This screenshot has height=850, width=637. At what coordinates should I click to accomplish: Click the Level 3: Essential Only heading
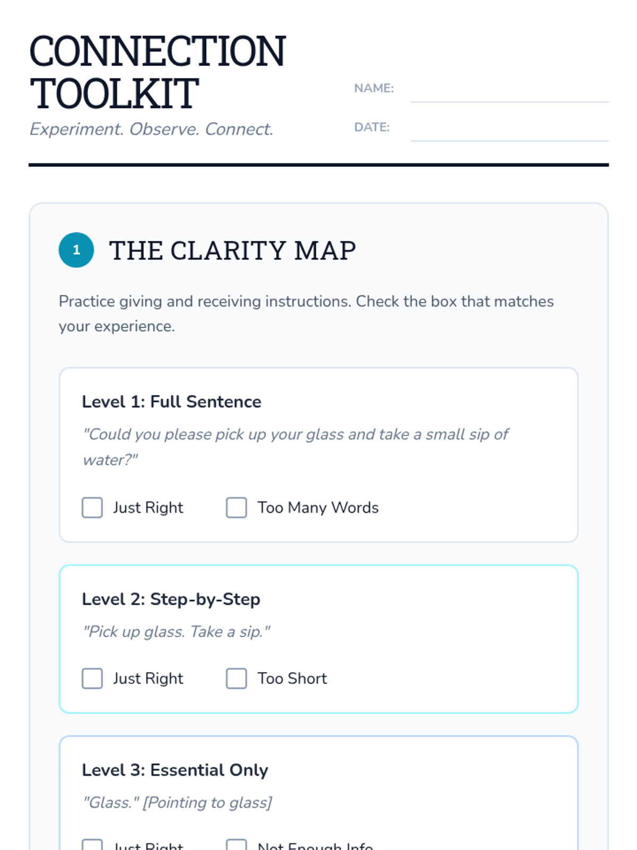[175, 770]
